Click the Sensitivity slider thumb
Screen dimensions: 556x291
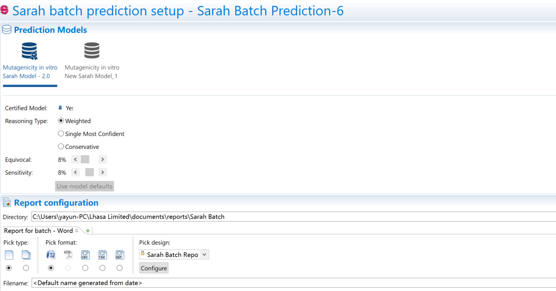tap(89, 172)
